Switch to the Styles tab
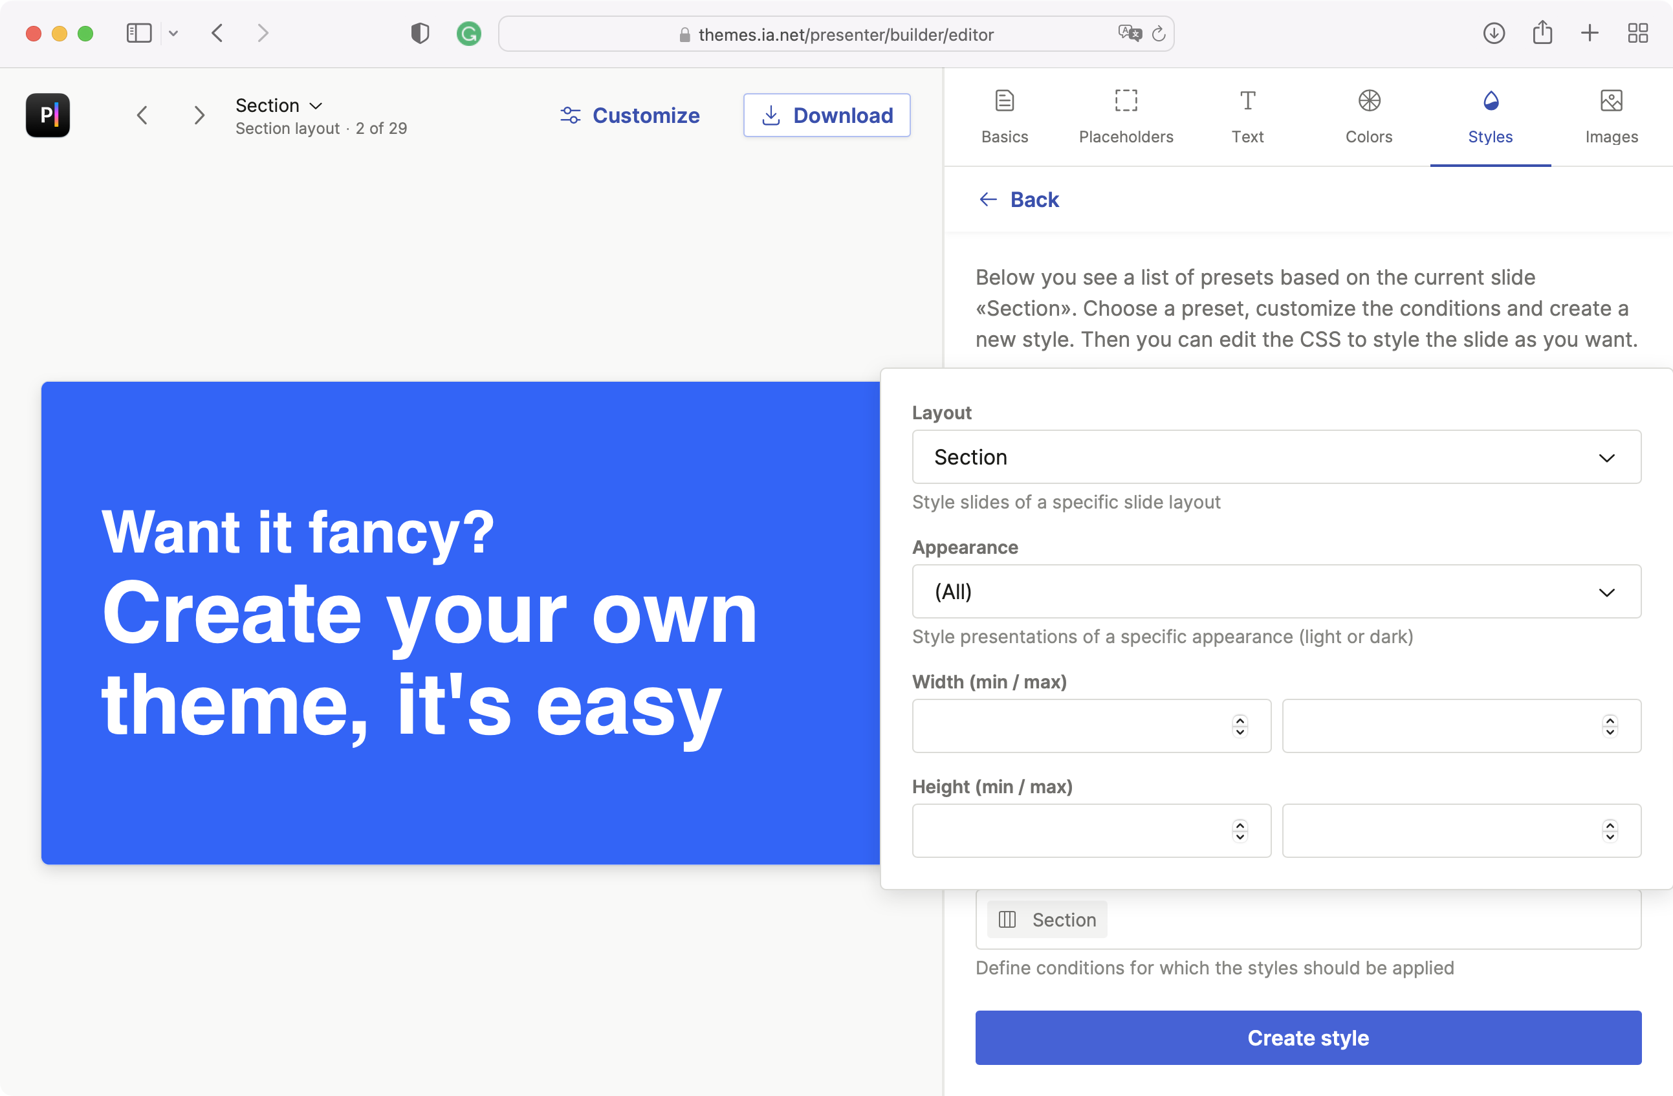The image size is (1673, 1096). point(1490,116)
